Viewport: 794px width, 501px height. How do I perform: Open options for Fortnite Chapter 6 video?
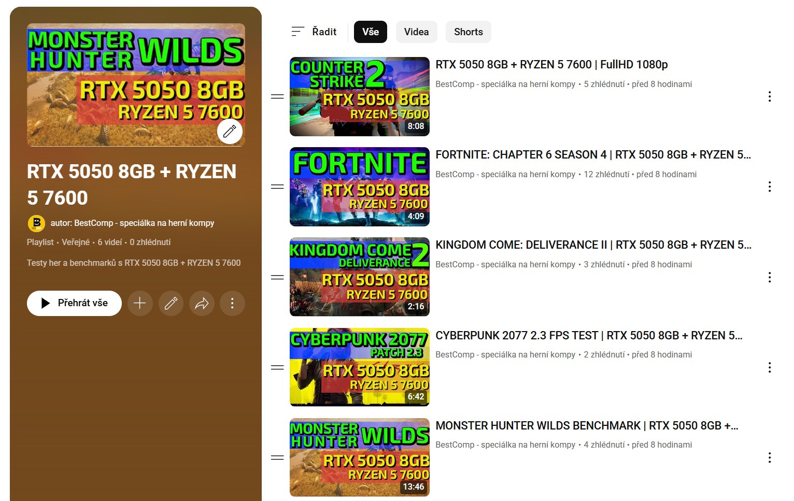click(x=770, y=187)
